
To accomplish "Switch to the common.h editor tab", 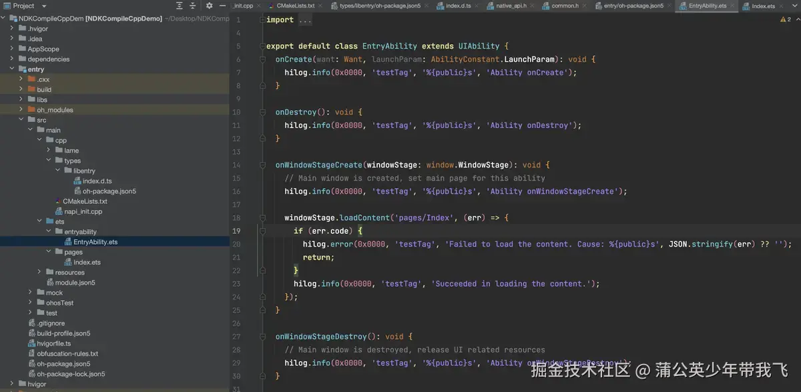I will 565,5.
